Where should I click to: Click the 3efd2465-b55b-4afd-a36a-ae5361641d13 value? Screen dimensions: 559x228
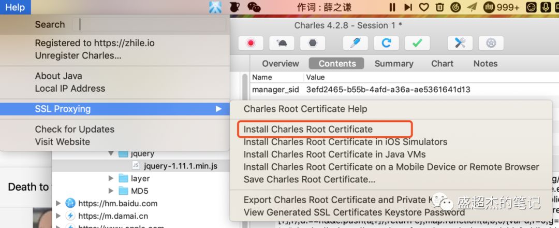click(x=388, y=90)
